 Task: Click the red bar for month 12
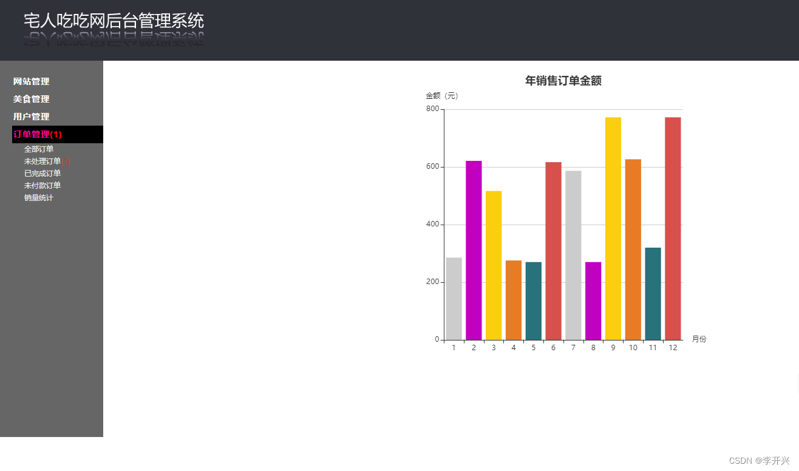pos(673,228)
